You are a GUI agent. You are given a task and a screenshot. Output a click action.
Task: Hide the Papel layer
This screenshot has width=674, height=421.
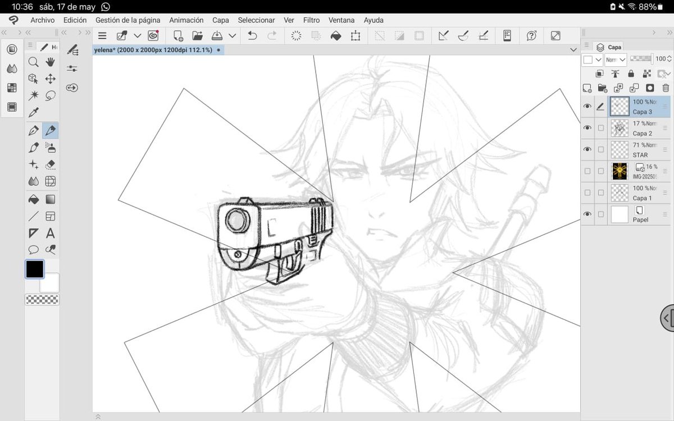point(588,214)
